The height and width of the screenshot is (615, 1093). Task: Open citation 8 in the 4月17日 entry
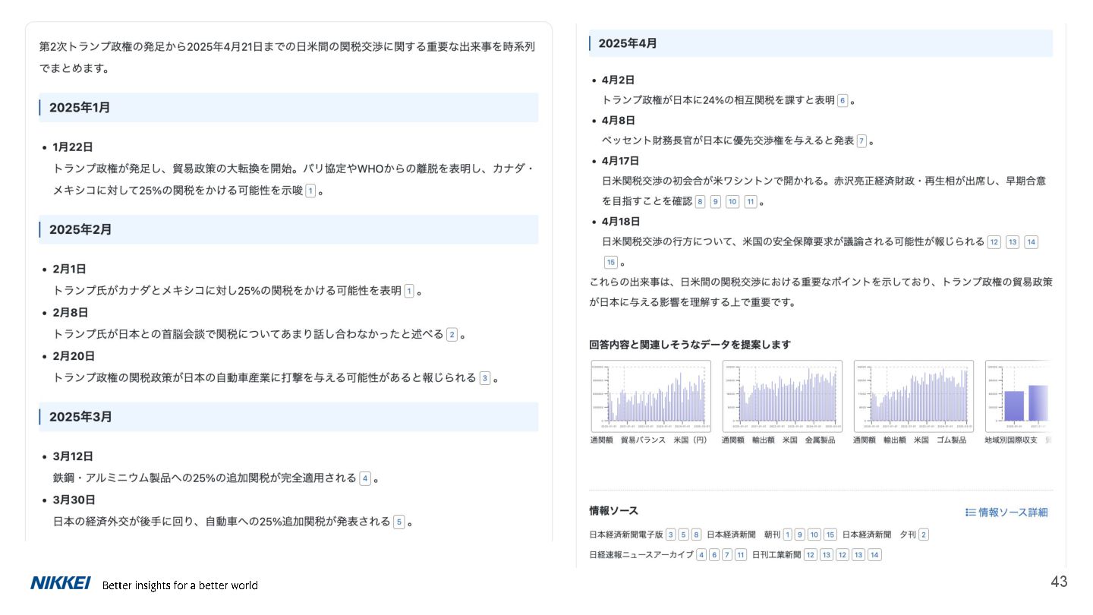pos(700,201)
